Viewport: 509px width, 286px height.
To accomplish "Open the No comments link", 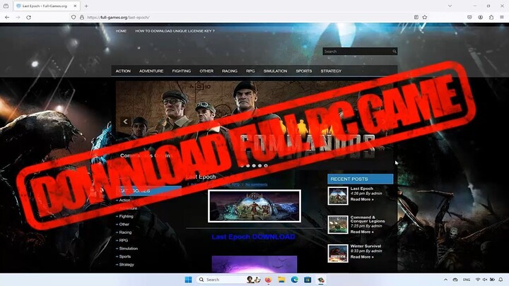I will click(x=257, y=184).
